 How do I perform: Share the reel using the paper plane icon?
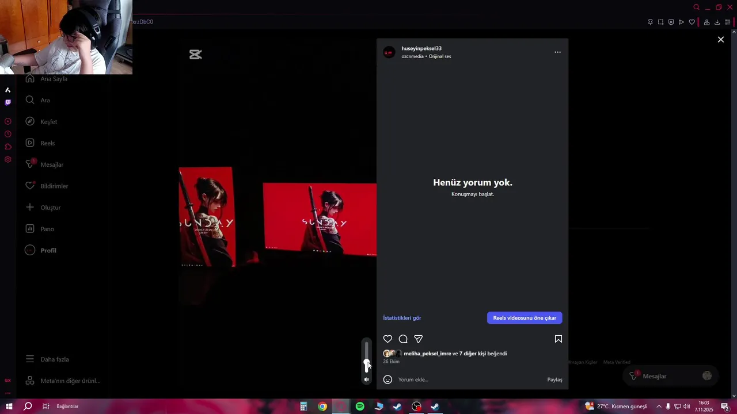419,339
